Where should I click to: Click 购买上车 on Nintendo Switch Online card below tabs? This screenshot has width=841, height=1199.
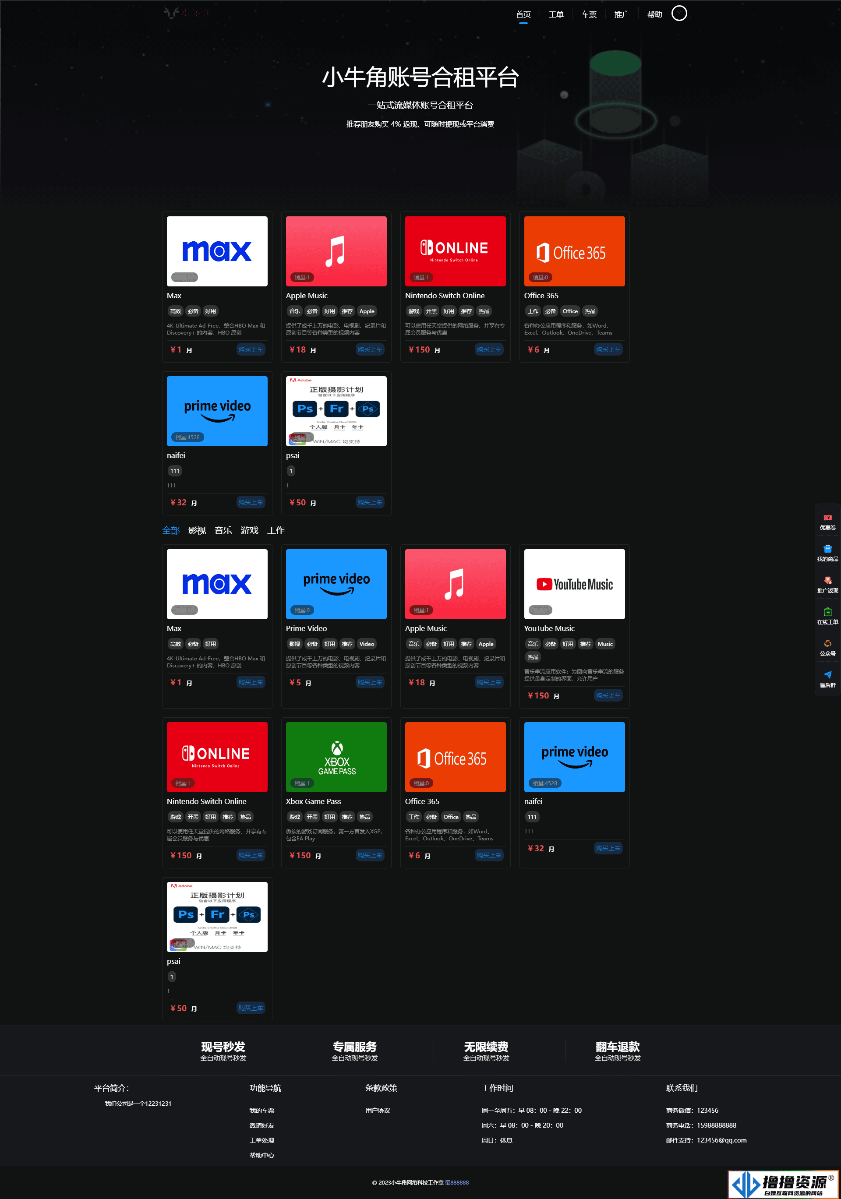[x=251, y=855]
